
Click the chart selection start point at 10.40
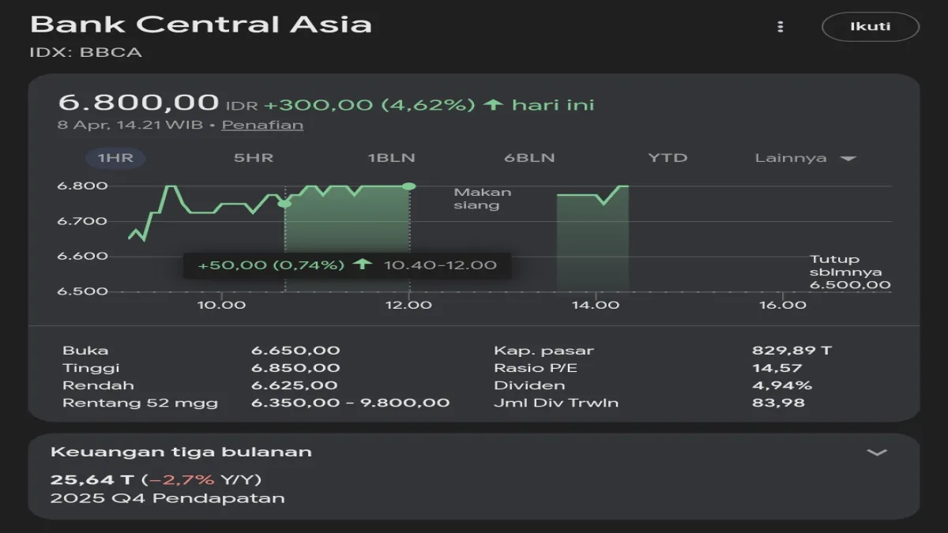tap(284, 204)
